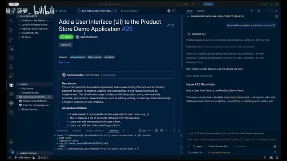Open the Search view in the activity bar
Viewport: 287px width, 161px height.
pos(11,21)
